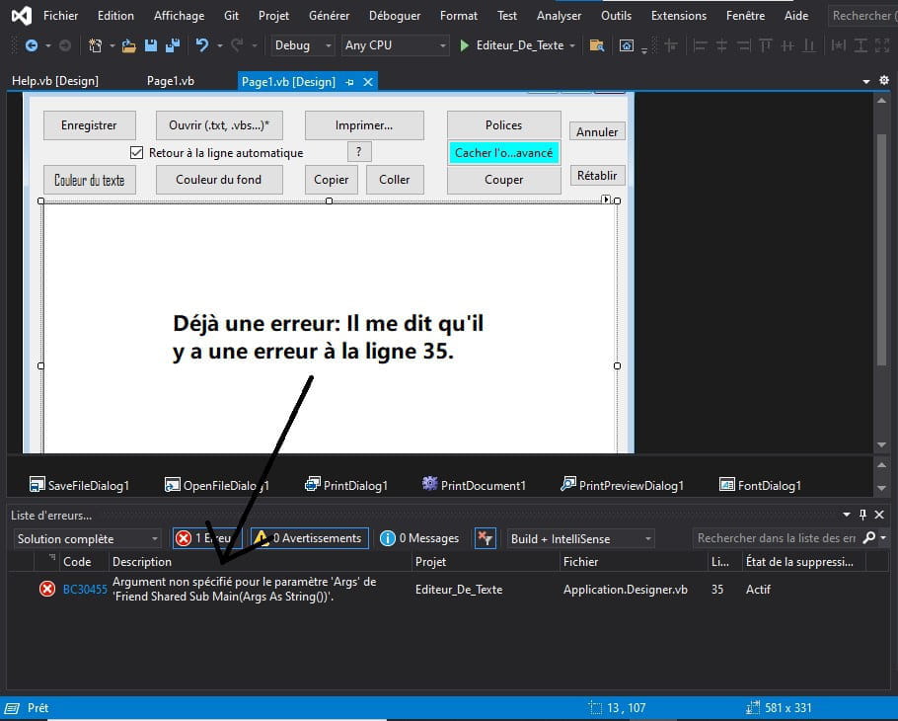Select the PrintDocument1 gear component

click(x=474, y=485)
